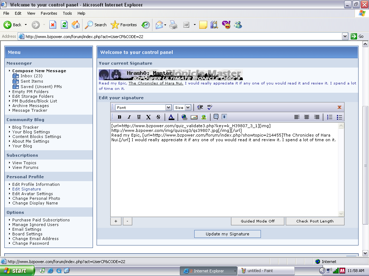Toggle Guided Mode Off button

258,221
